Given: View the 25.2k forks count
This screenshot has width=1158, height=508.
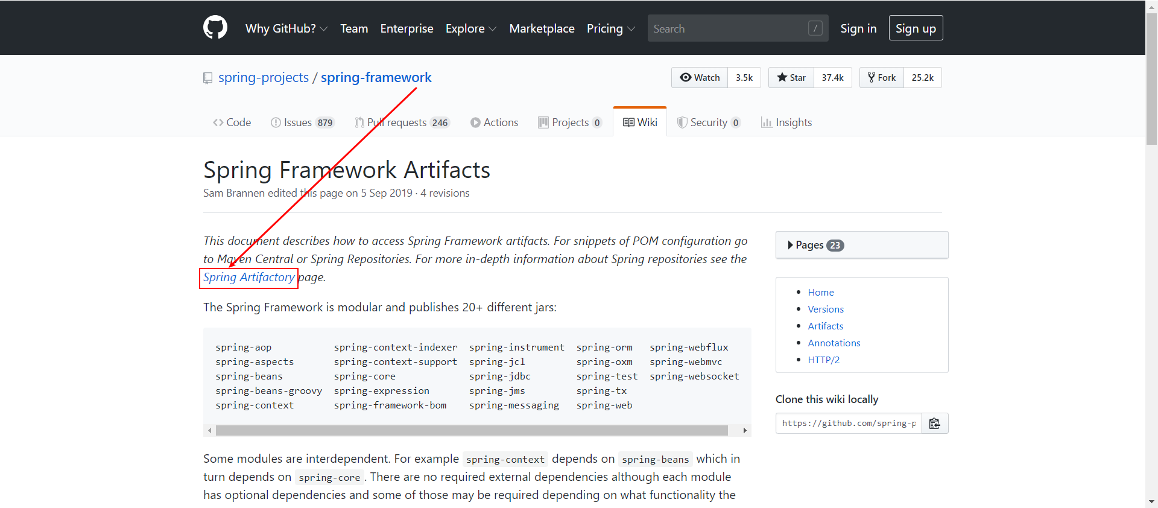Looking at the screenshot, I should point(923,77).
